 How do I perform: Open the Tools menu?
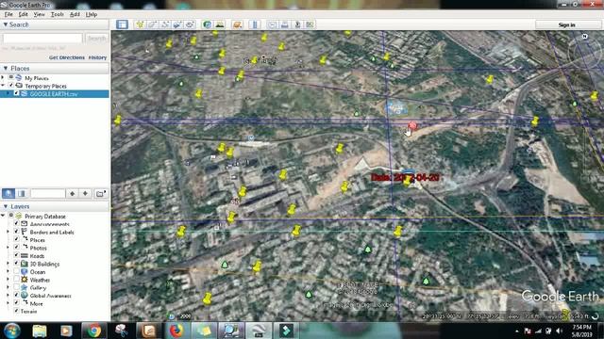[57, 15]
